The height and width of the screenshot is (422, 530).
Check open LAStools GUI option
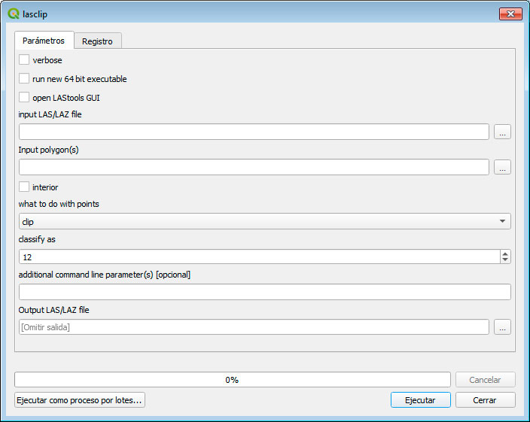[x=24, y=98]
